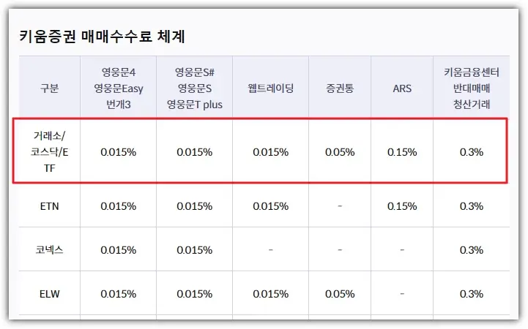Click 웹트레이딩 0.015% in ELW row
Screen dimensions: 528x329
[x=270, y=294]
